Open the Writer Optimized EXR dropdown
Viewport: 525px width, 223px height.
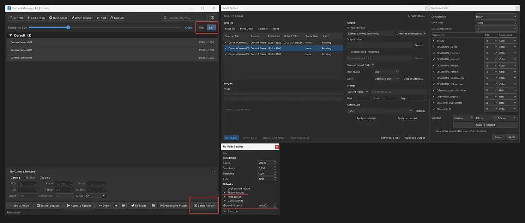pos(386,79)
